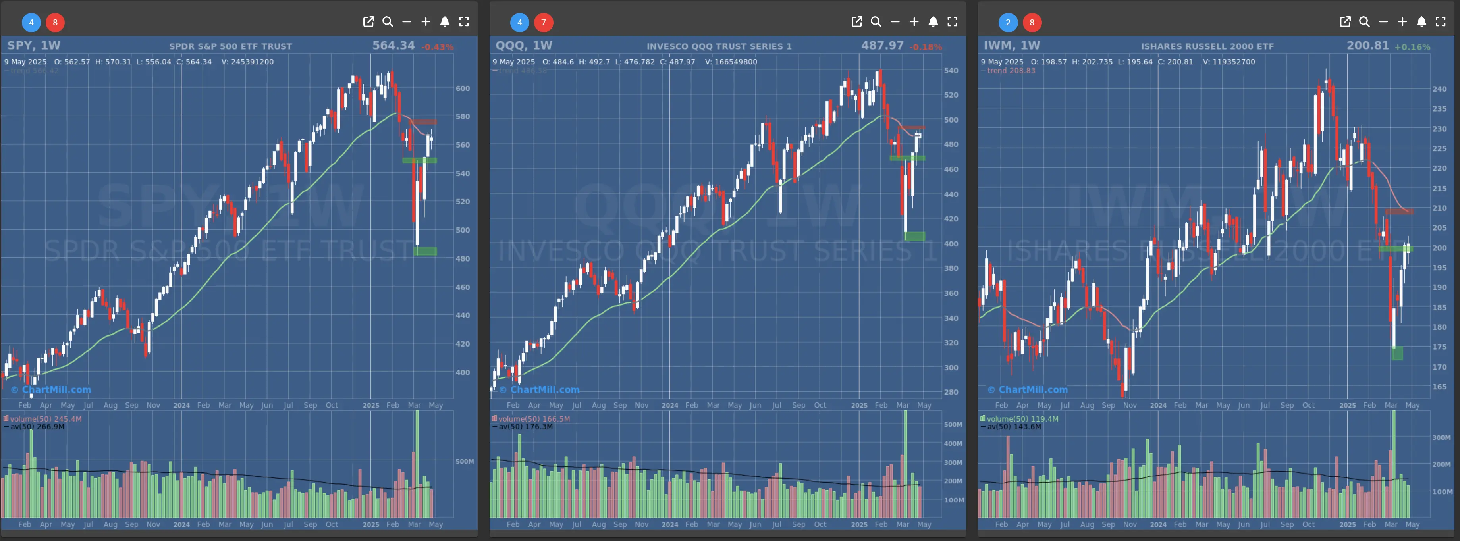1460x541 pixels.
Task: Click the blue 4 badge on QQQ
Action: 520,22
